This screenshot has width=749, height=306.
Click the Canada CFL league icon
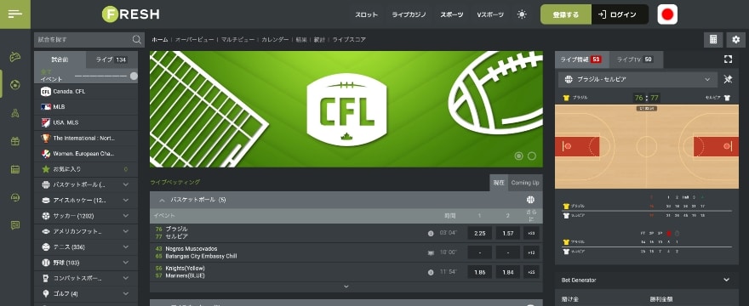point(46,91)
